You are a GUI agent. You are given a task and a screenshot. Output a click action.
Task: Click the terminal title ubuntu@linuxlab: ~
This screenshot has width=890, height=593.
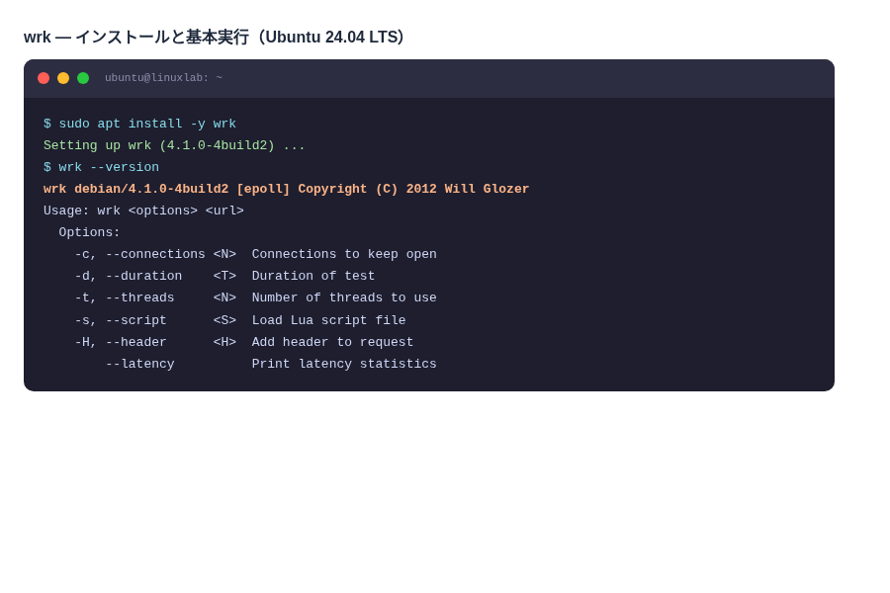pyautogui.click(x=163, y=78)
